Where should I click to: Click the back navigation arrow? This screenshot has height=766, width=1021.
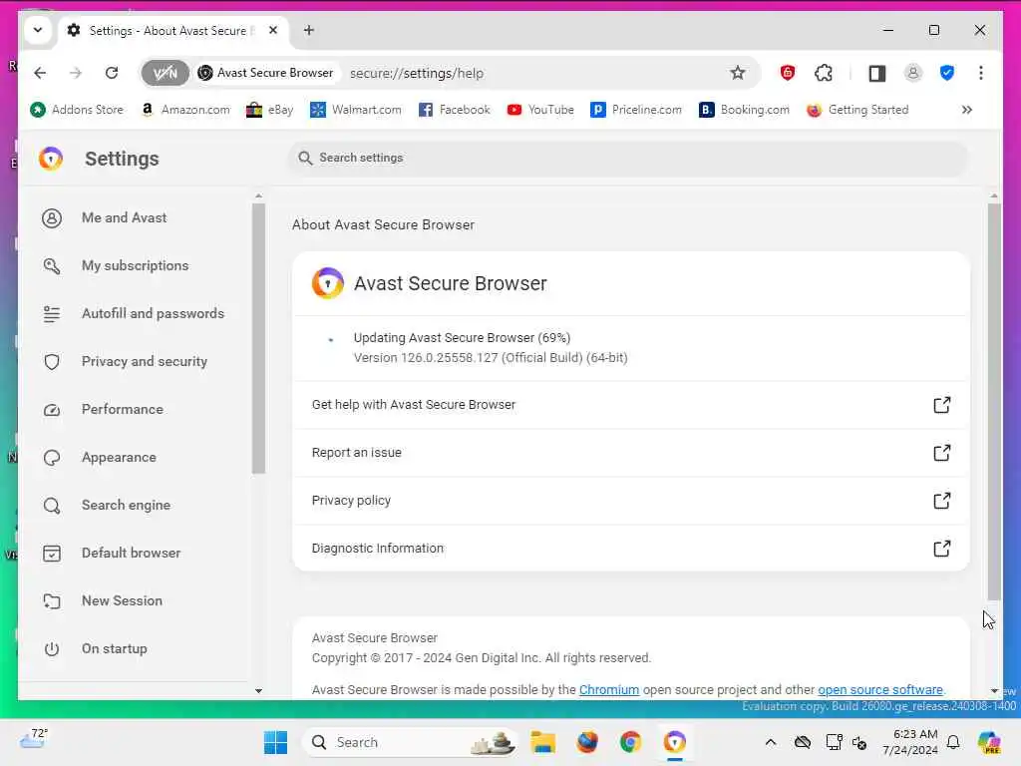[40, 73]
